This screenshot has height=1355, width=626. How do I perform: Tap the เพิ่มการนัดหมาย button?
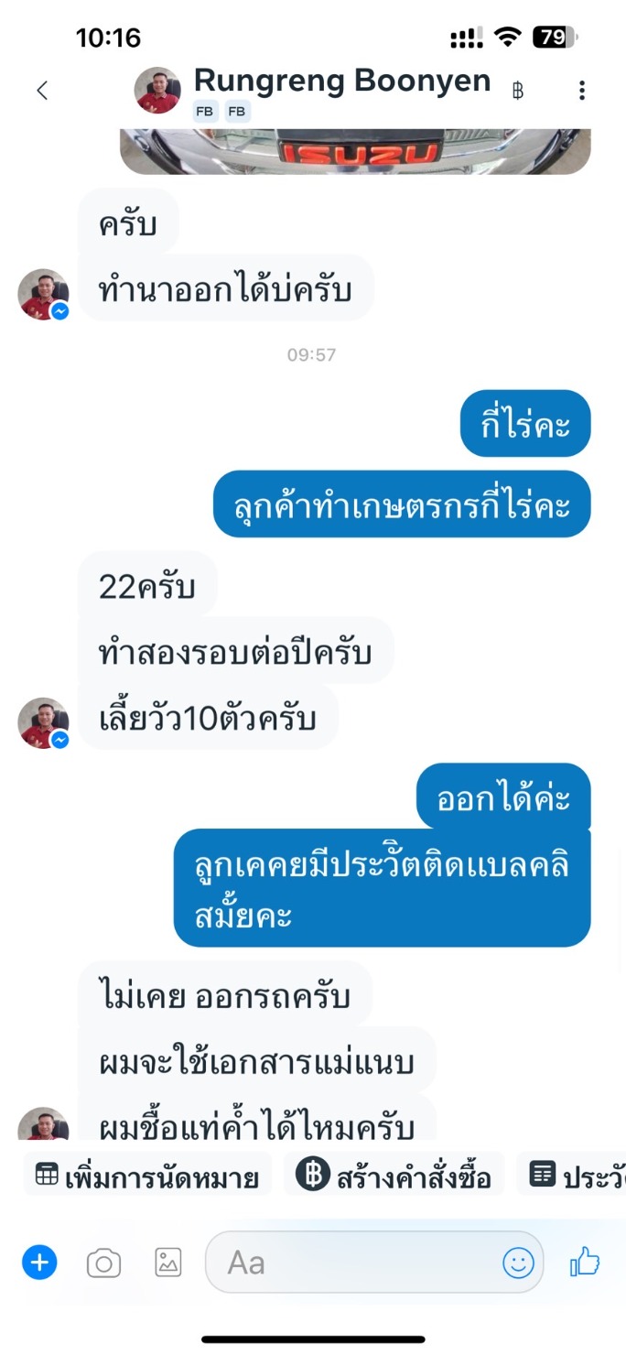point(147,1177)
